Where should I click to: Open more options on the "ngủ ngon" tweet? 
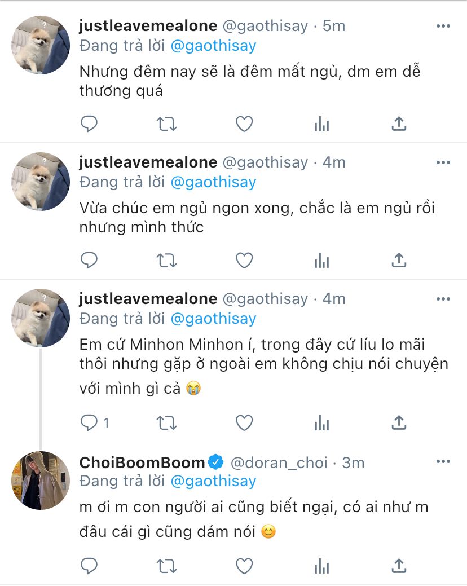444,162
